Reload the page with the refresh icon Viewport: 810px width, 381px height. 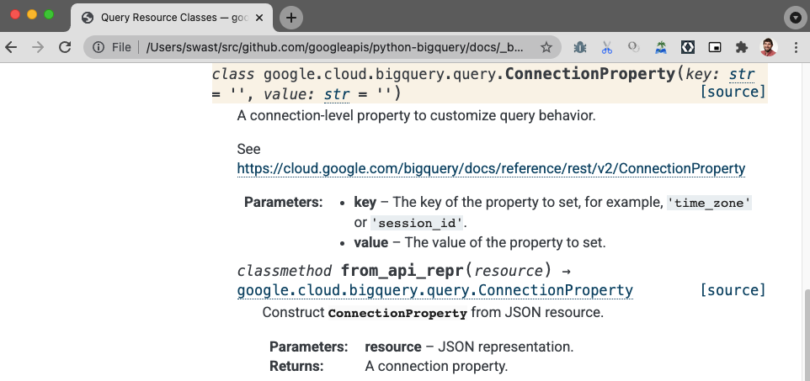pyautogui.click(x=65, y=47)
